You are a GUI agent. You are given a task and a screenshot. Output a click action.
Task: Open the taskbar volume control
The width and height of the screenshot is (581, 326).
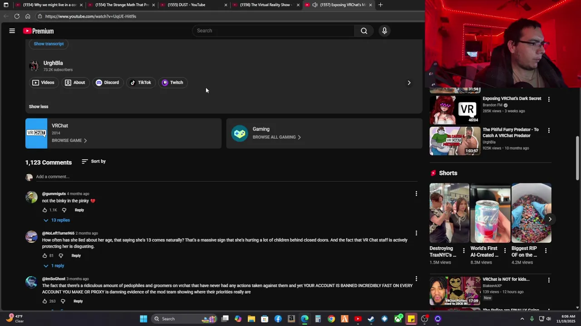coord(548,319)
